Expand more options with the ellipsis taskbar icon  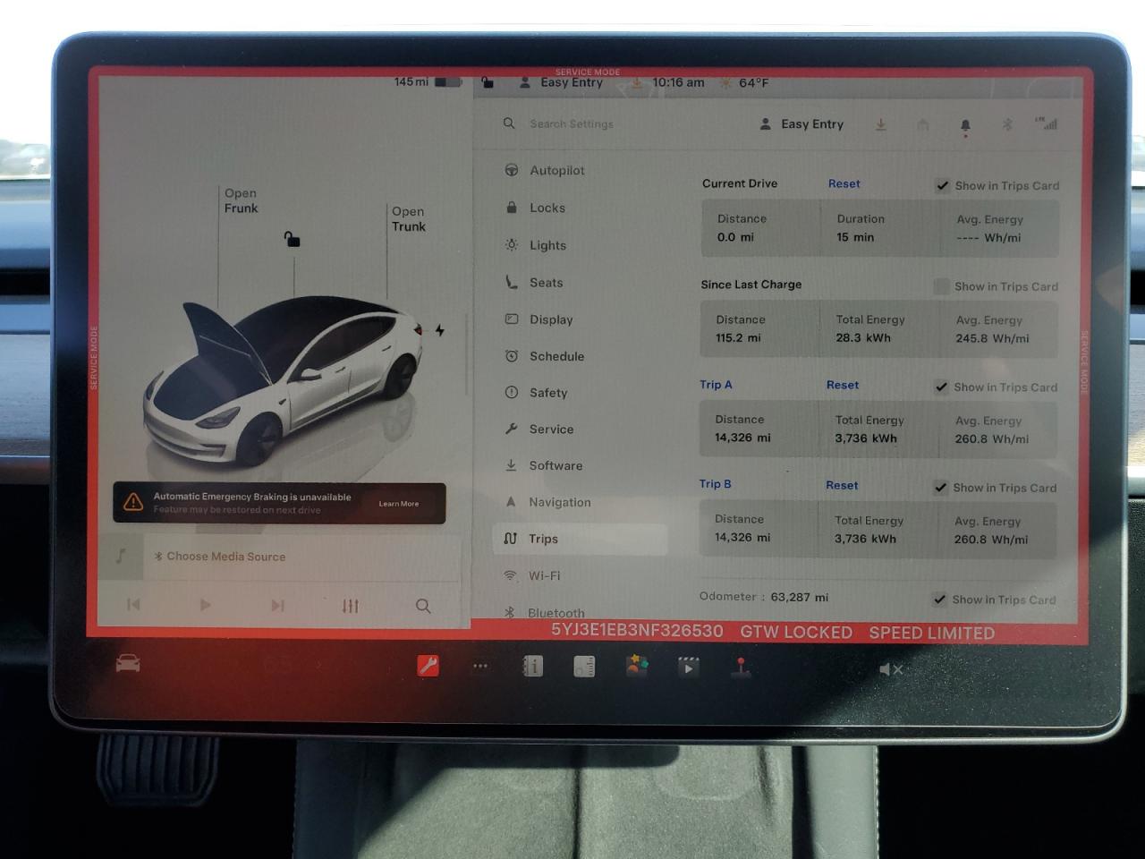(x=480, y=666)
